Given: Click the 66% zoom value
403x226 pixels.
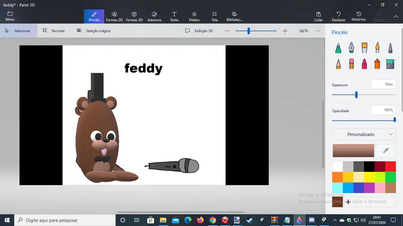Looking at the screenshot, I should pyautogui.click(x=304, y=31).
